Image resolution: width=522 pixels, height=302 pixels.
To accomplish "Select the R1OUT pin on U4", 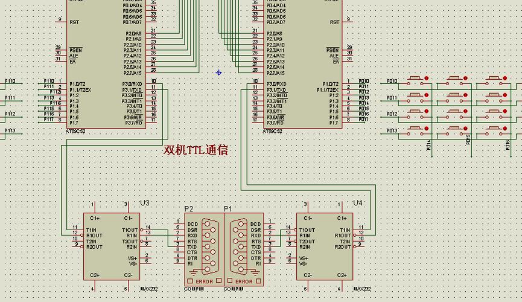I will tap(343, 236).
